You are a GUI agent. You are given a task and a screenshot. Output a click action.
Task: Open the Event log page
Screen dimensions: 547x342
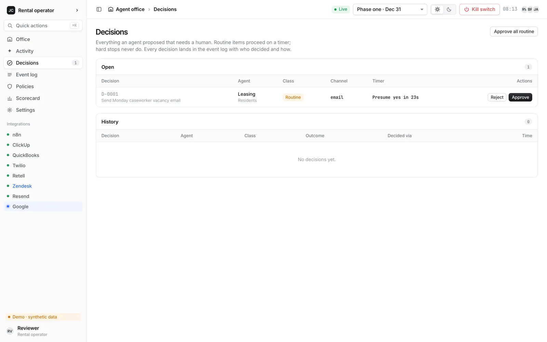tap(43, 75)
